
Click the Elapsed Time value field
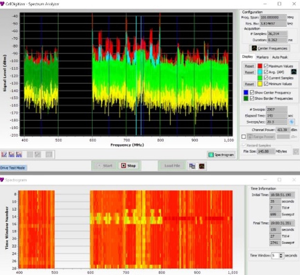click(276, 116)
